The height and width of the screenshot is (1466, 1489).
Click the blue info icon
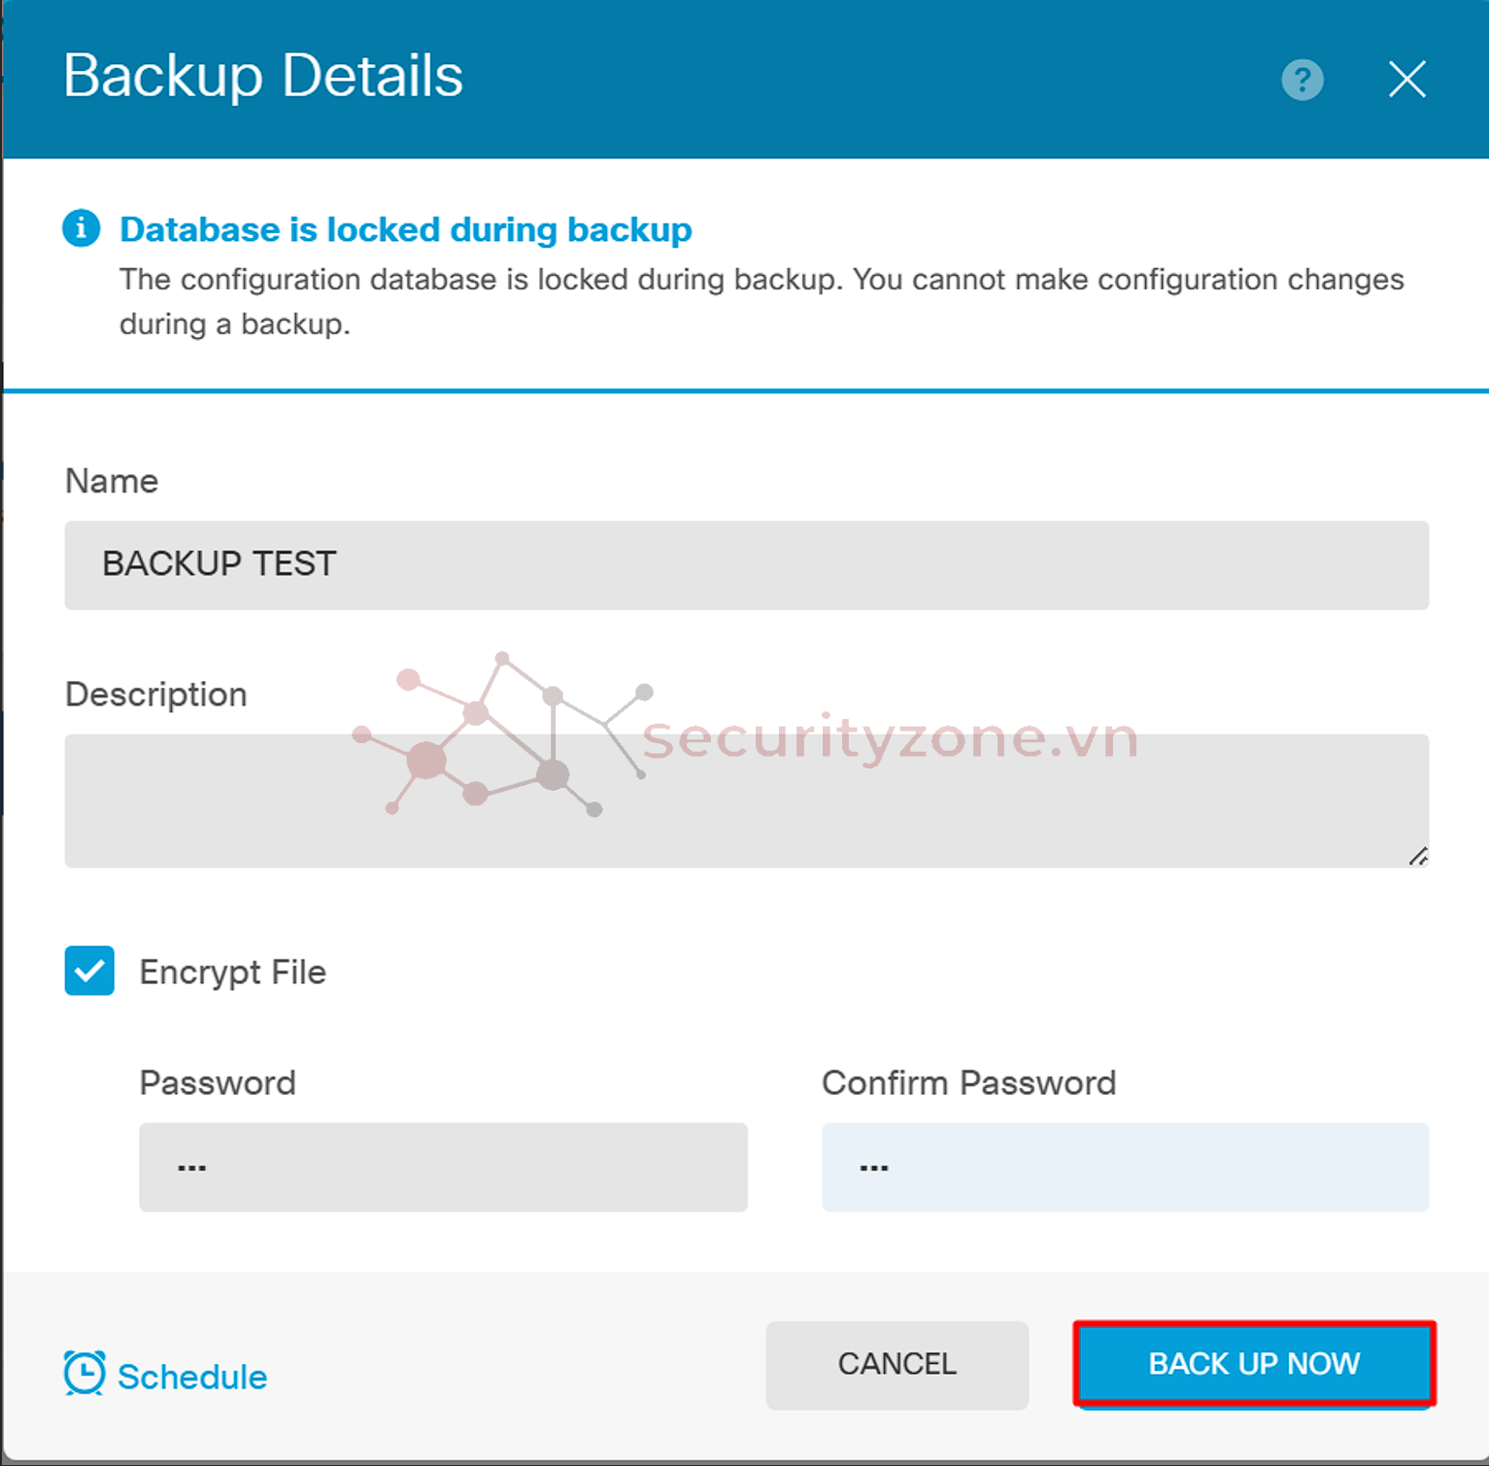[82, 229]
